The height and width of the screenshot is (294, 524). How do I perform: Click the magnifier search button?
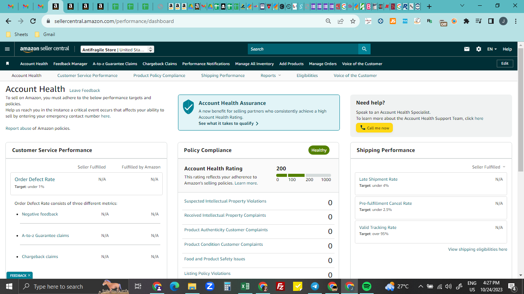point(364,49)
